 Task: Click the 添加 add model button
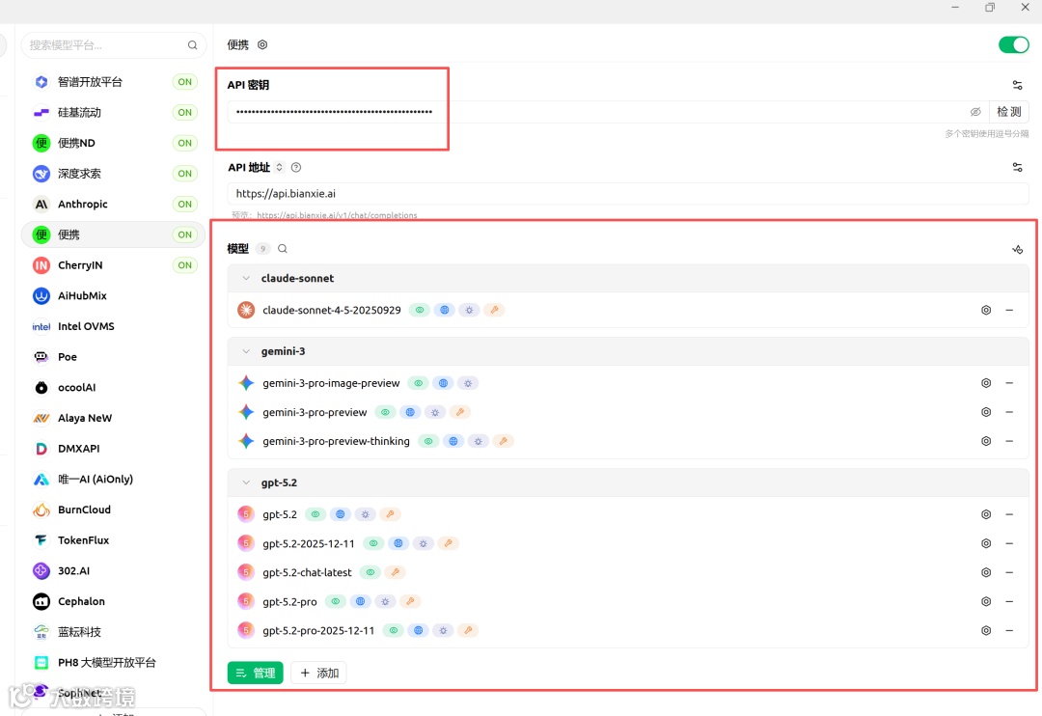(319, 673)
